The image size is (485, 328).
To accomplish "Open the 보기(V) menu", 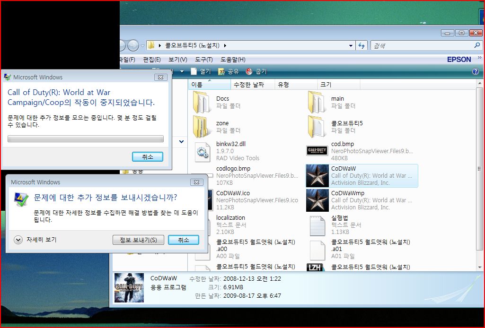I will (177, 60).
